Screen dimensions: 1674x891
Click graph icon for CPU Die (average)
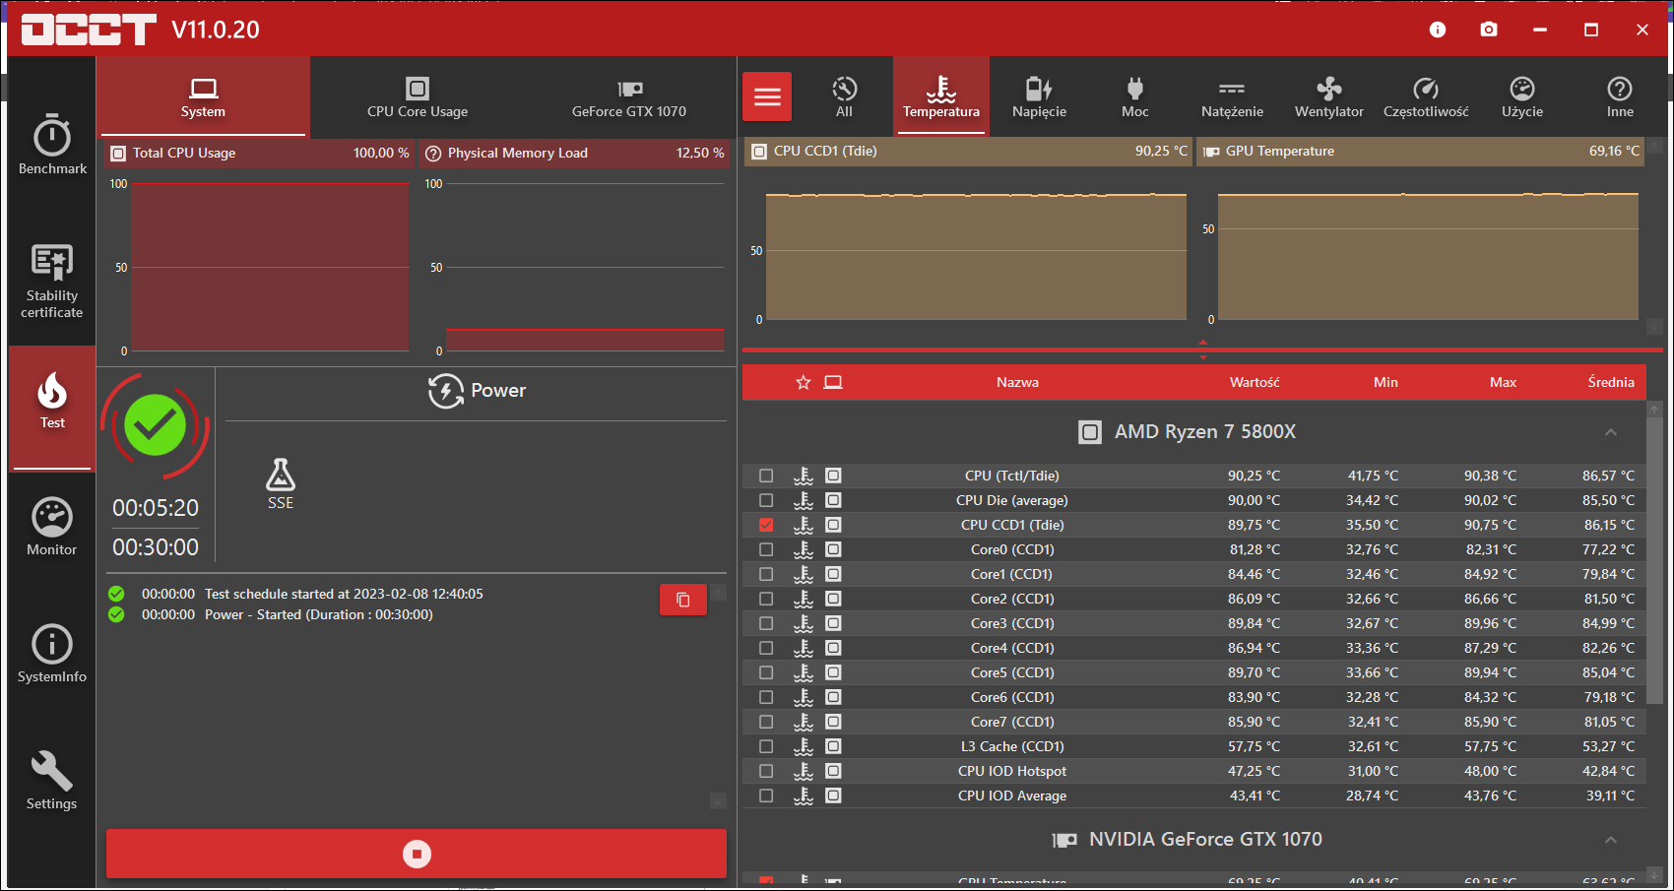pyautogui.click(x=833, y=500)
